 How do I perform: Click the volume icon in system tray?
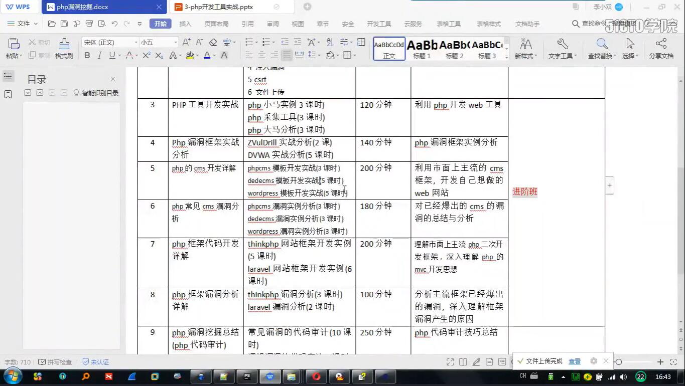(623, 376)
